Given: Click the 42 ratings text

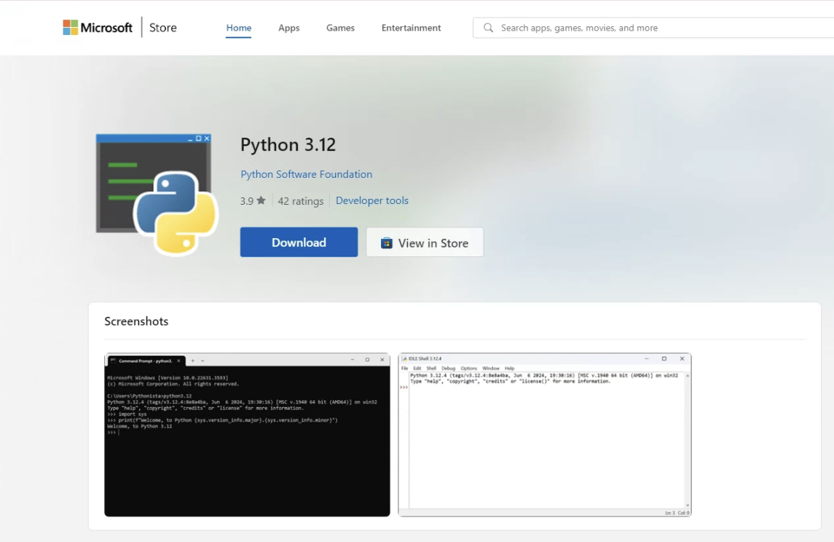Looking at the screenshot, I should (x=301, y=201).
